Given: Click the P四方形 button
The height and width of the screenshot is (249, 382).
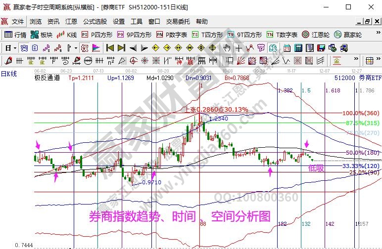Looking at the screenshot, I should point(97,35).
